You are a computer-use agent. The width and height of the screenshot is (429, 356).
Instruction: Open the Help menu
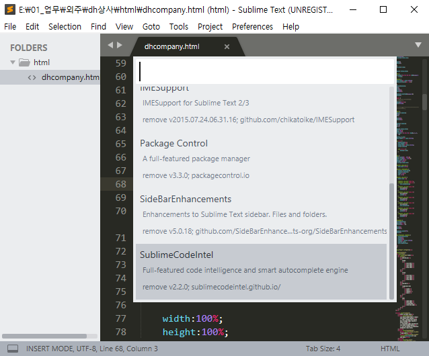[x=290, y=26]
